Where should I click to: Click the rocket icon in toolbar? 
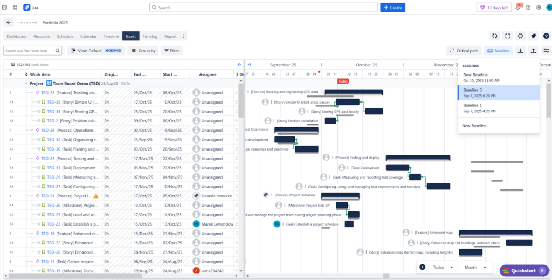(533, 36)
